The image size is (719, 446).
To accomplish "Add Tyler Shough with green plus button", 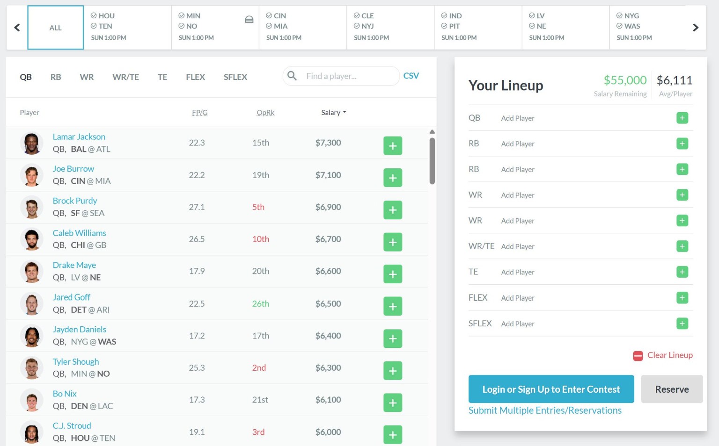I will click(x=393, y=371).
